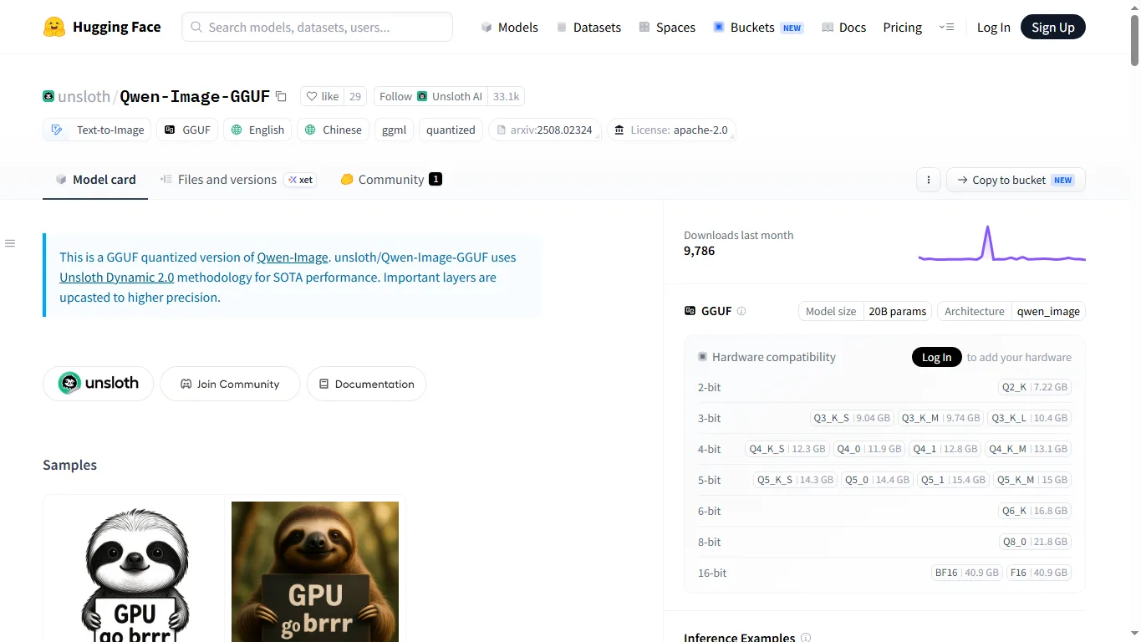Select the quantized tag

point(451,130)
